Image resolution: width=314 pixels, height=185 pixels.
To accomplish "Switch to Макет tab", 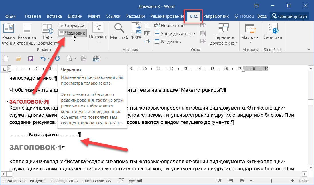I will pyautogui.click(x=94, y=16).
